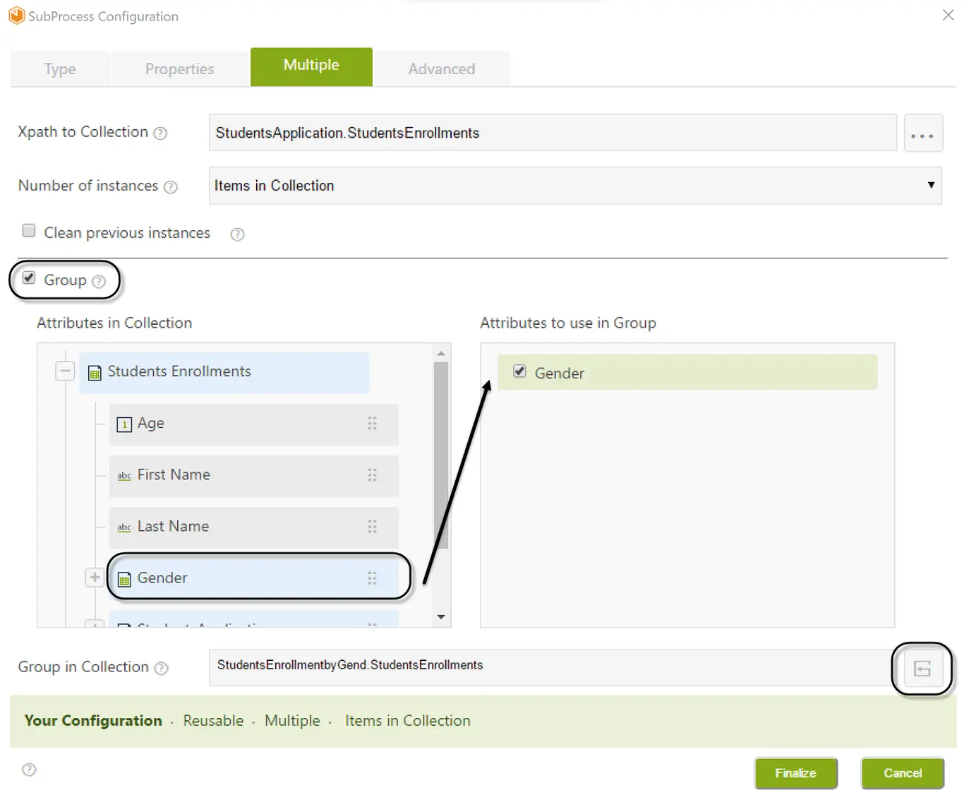Click the Group in Collection selector icon
The width and height of the screenshot is (964, 795).
[x=923, y=669]
